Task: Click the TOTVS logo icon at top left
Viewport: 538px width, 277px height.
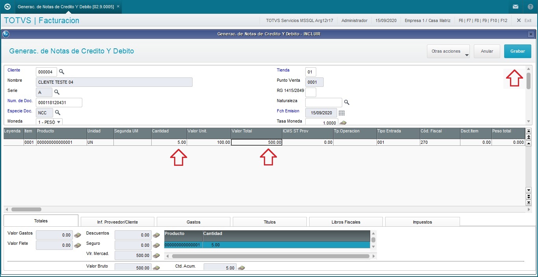Action: 7,7
